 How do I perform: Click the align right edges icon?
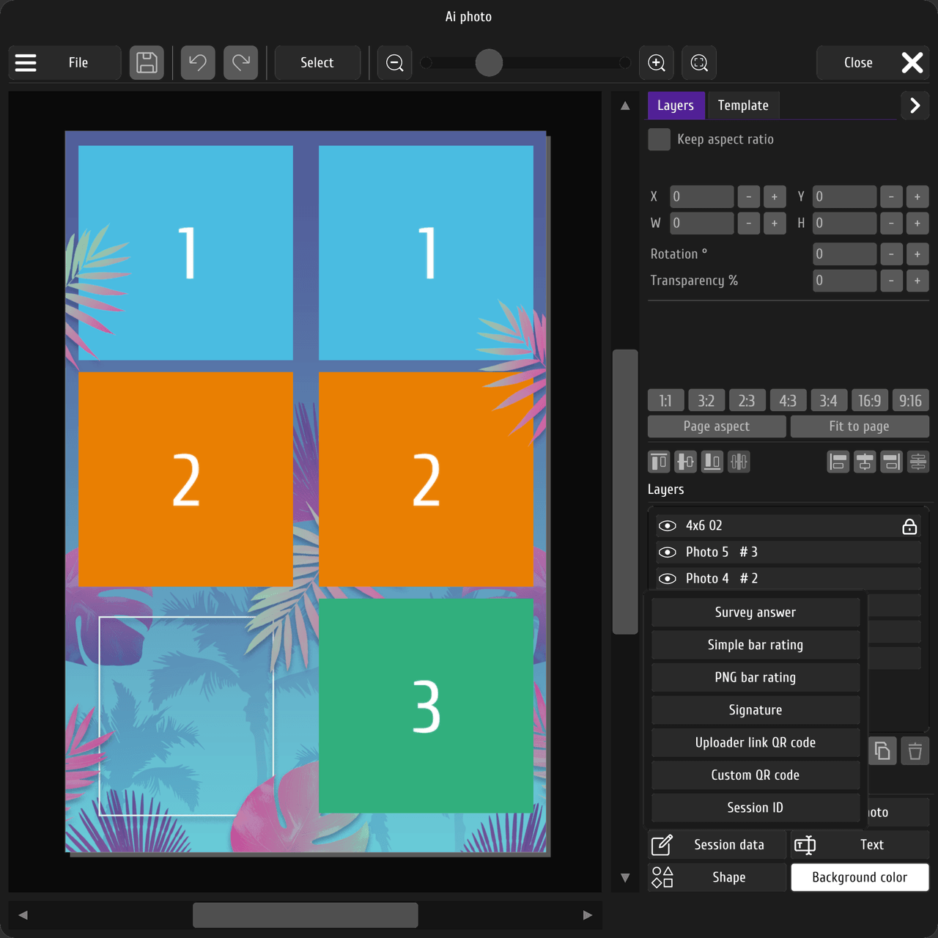(x=891, y=462)
